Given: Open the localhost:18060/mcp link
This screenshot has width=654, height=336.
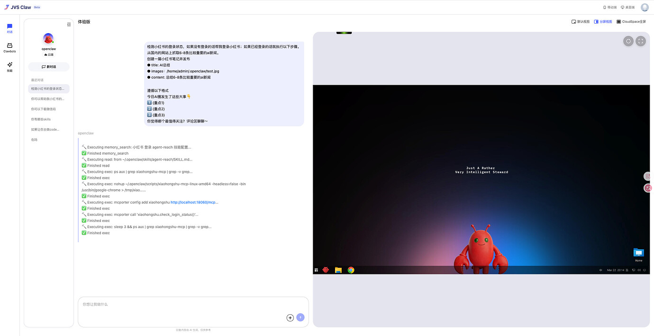Looking at the screenshot, I should [x=194, y=202].
